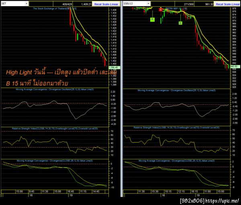Screen dimensions: 241x205
Task: Select the 405/428 bar counter field
Action: 63,4
